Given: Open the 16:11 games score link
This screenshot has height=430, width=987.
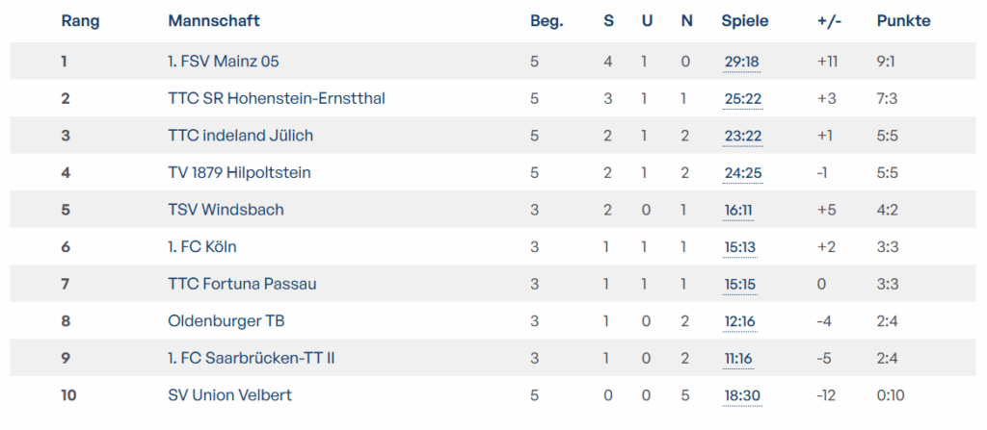Looking at the screenshot, I should pyautogui.click(x=739, y=210).
